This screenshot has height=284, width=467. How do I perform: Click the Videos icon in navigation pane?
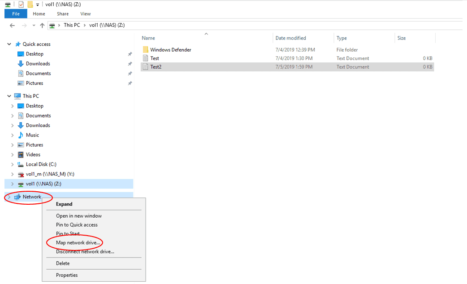tap(21, 155)
